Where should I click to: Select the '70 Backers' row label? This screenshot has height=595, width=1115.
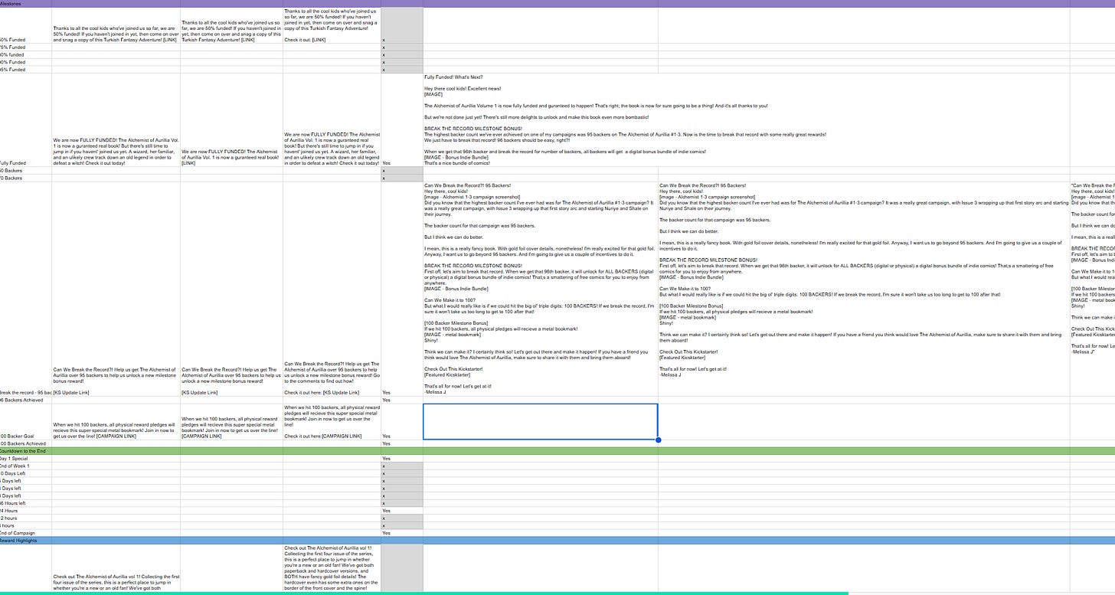coord(11,178)
